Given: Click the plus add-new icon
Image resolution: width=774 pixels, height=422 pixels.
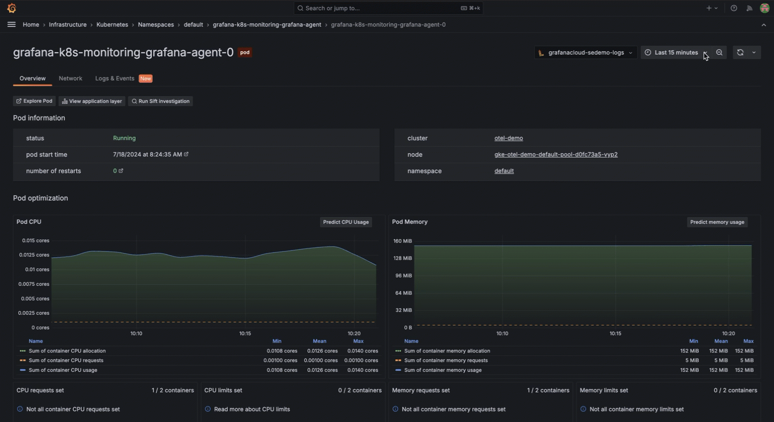Looking at the screenshot, I should [709, 8].
